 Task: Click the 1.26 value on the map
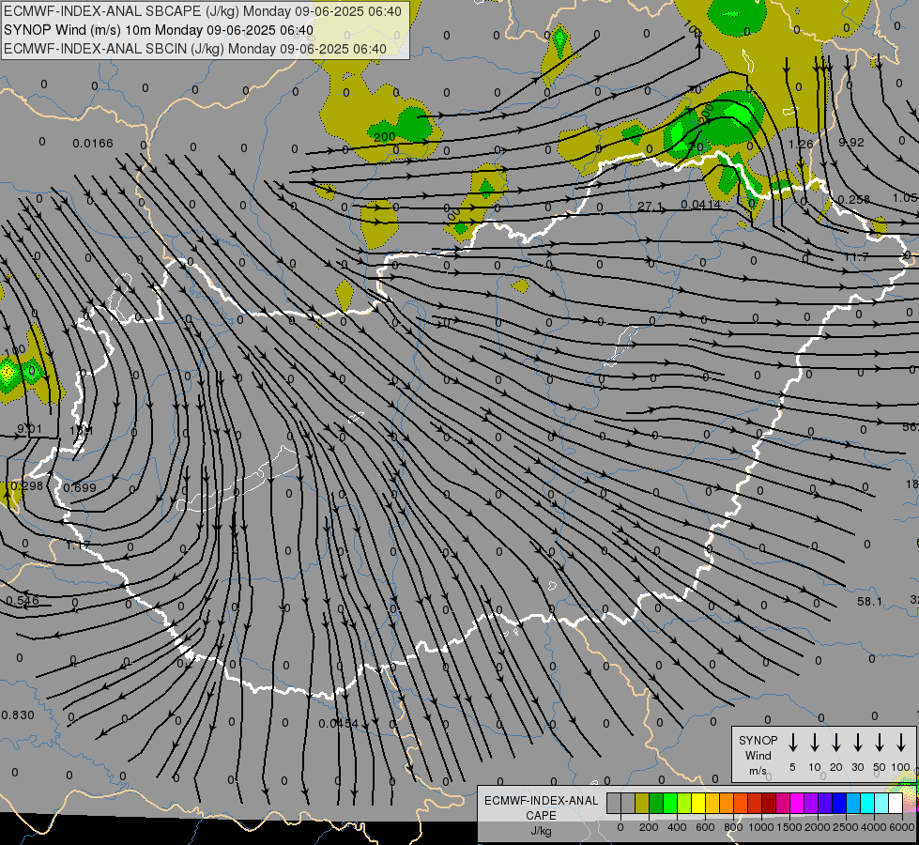click(x=801, y=144)
